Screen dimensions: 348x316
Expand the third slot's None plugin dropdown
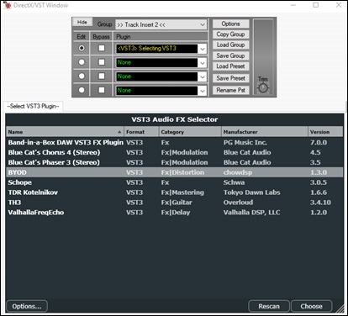pyautogui.click(x=203, y=76)
